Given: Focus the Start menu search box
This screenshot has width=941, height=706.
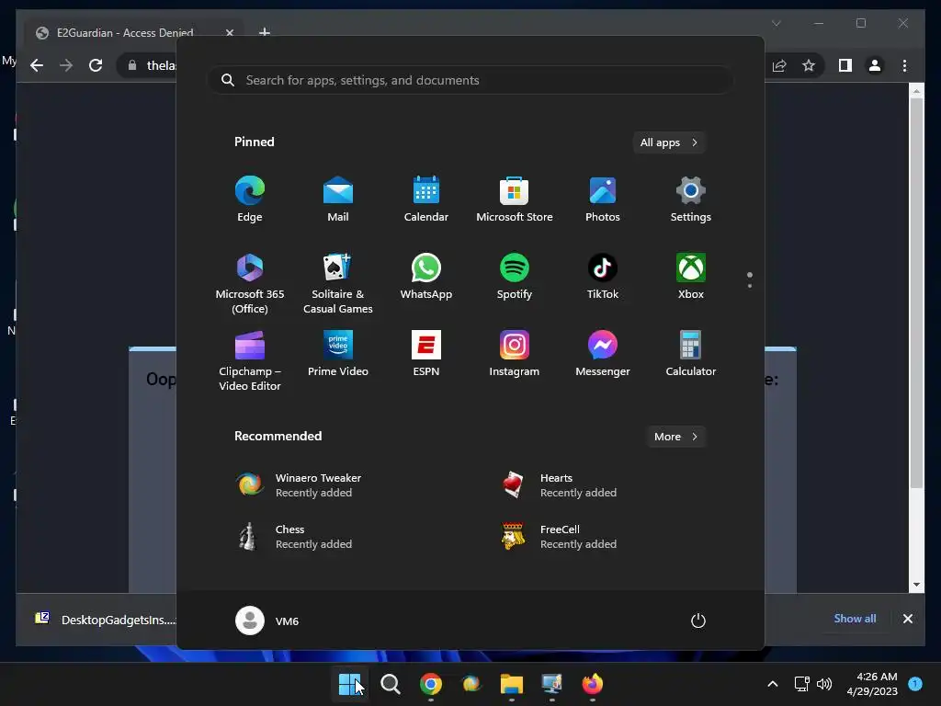Looking at the screenshot, I should tap(470, 81).
